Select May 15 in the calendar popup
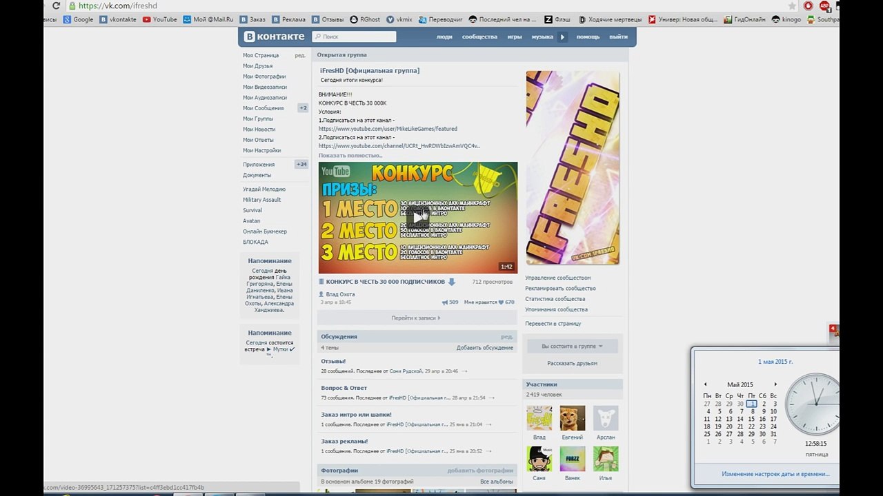 751,419
